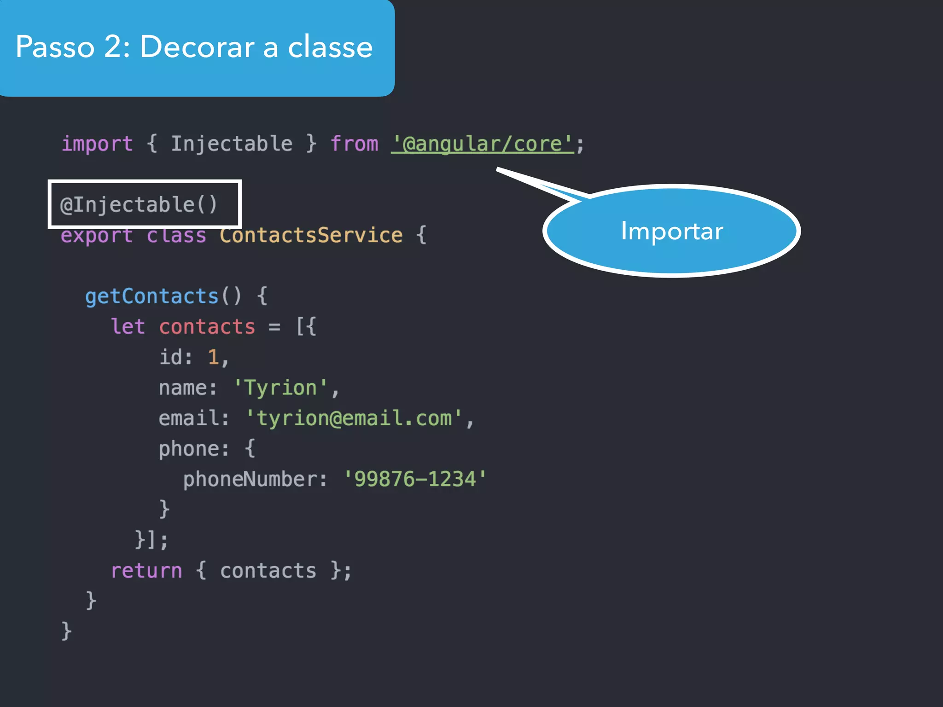943x707 pixels.
Task: Click the '99876-1234' phone number string
Action: [x=415, y=479]
